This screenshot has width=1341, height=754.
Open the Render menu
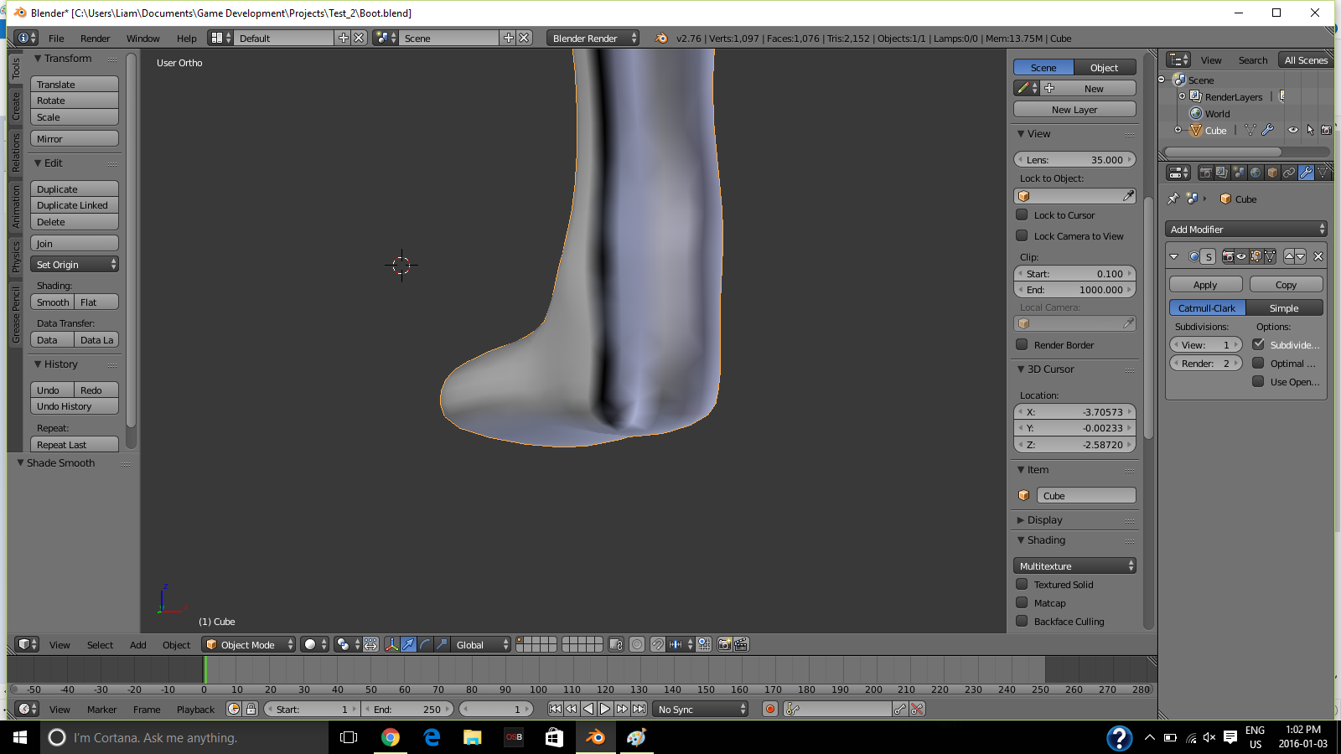(x=95, y=38)
